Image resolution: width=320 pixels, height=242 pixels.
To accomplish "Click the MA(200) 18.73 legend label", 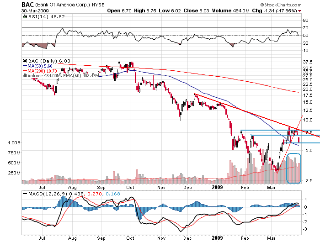I will coord(42,71).
